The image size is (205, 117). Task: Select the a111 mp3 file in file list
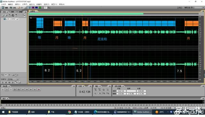(12, 19)
